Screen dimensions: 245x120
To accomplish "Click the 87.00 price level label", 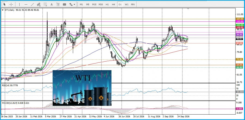I will [240, 43].
